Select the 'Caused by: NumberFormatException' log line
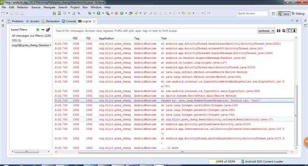 pyautogui.click(x=174, y=101)
